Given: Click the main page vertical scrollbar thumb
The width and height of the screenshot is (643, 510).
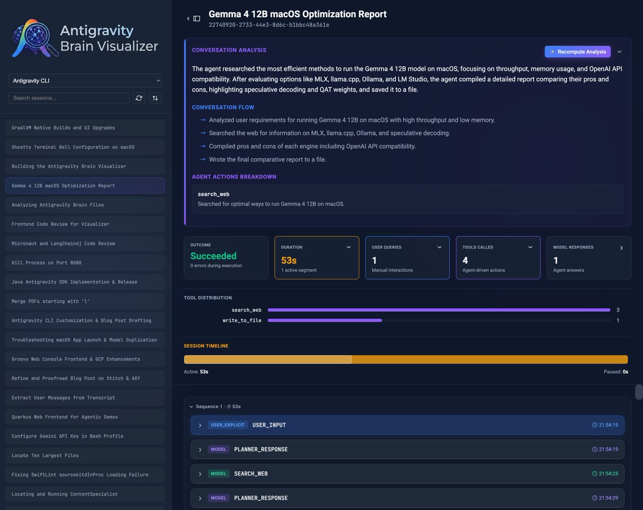Looking at the screenshot, I should (x=639, y=392).
